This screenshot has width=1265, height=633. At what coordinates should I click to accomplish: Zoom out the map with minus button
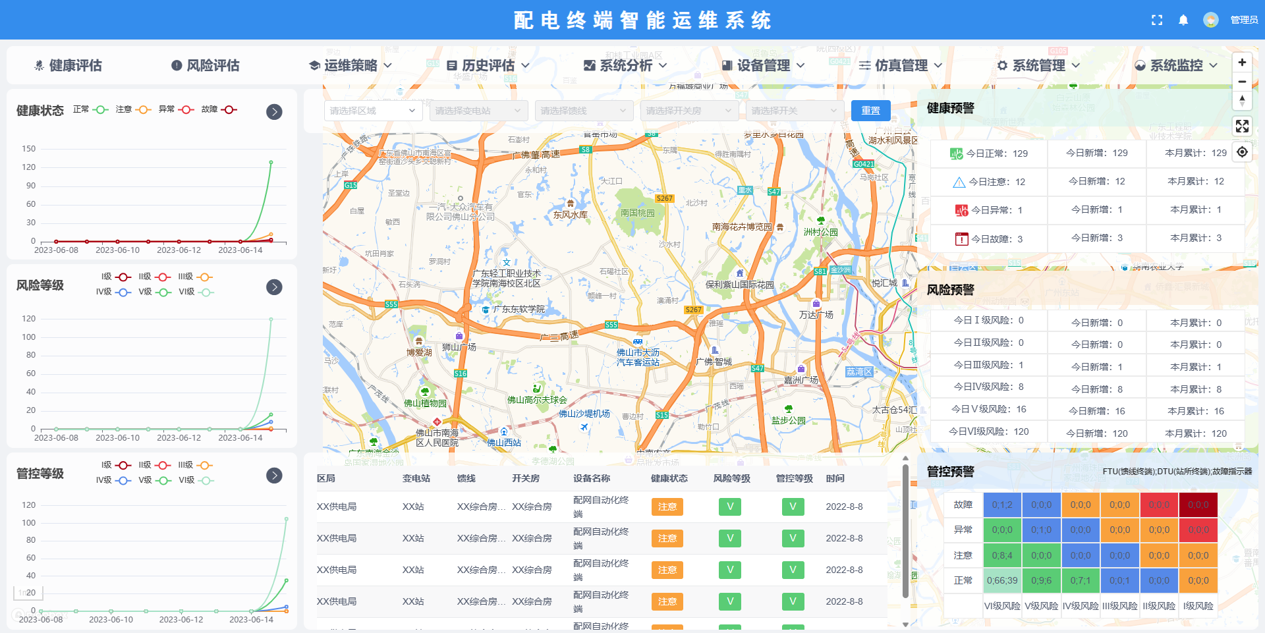click(x=1242, y=82)
